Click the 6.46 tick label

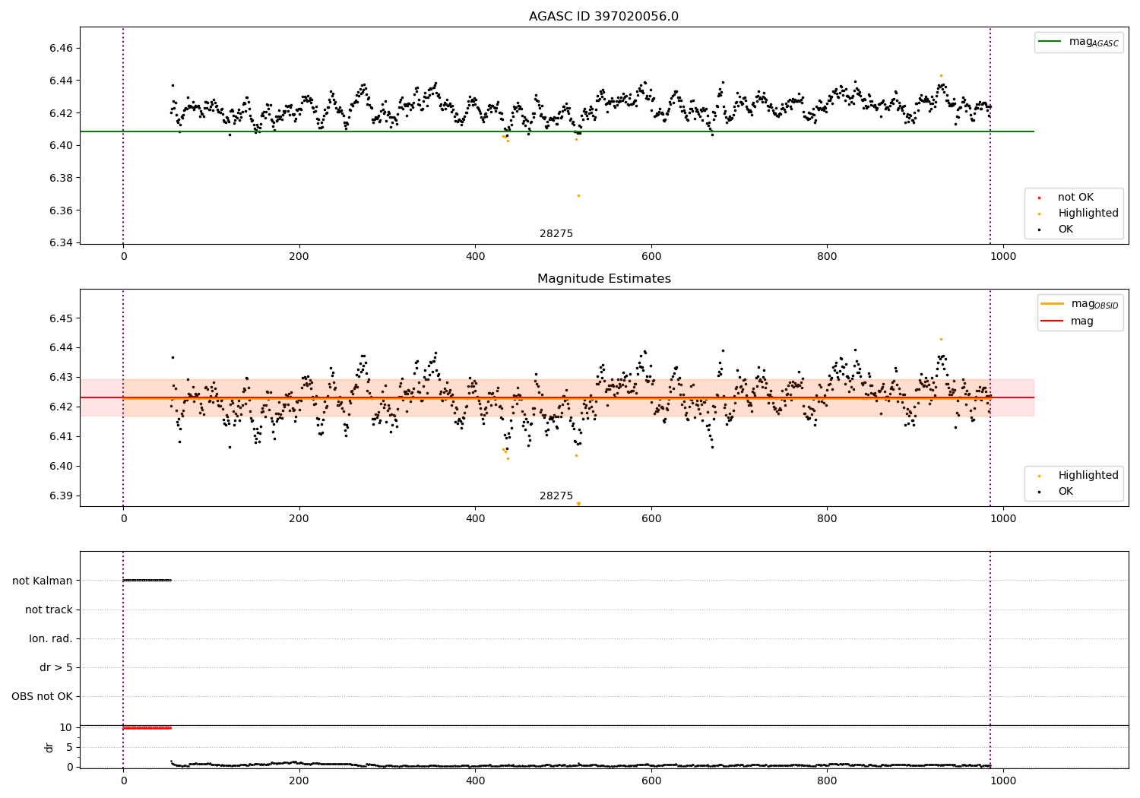(x=60, y=48)
